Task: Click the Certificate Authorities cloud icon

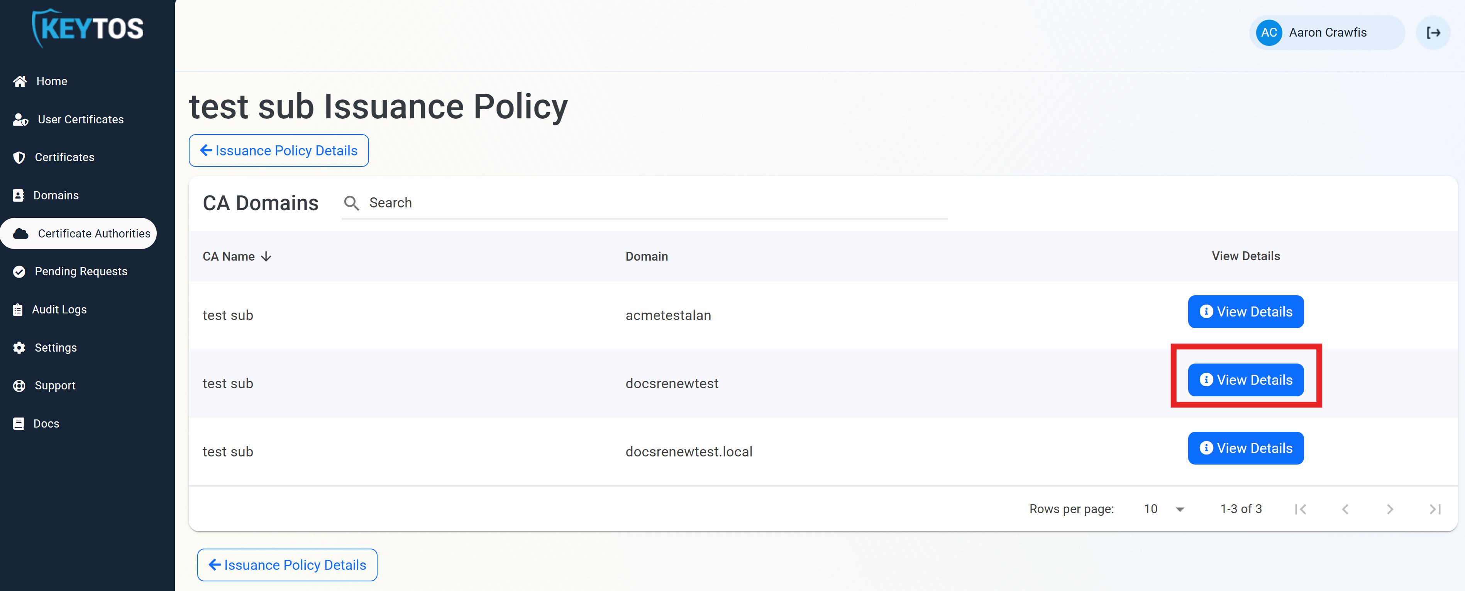Action: (x=20, y=233)
